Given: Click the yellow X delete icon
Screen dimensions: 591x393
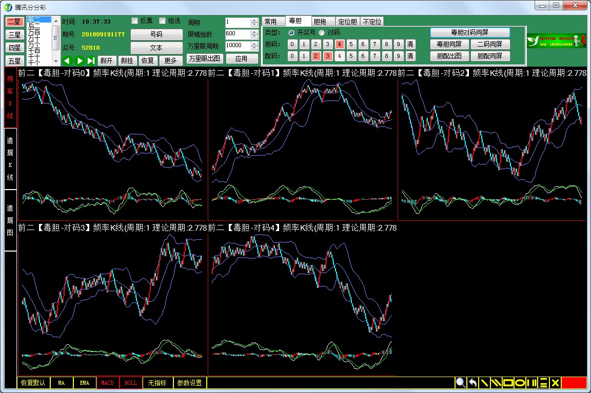Looking at the screenshot, I should point(555,383).
